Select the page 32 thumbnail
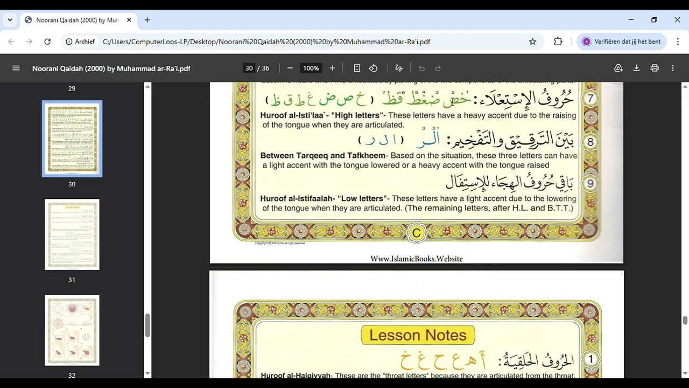689x388 pixels. (x=72, y=330)
